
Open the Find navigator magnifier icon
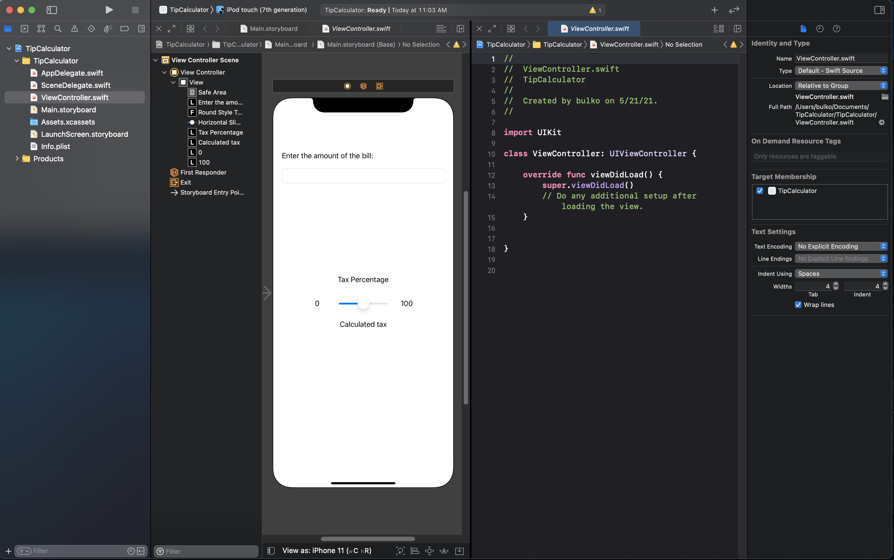pos(58,29)
